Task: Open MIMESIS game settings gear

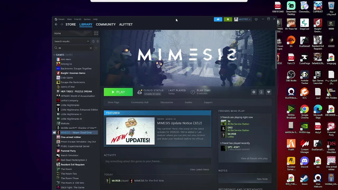Action: [x=254, y=92]
